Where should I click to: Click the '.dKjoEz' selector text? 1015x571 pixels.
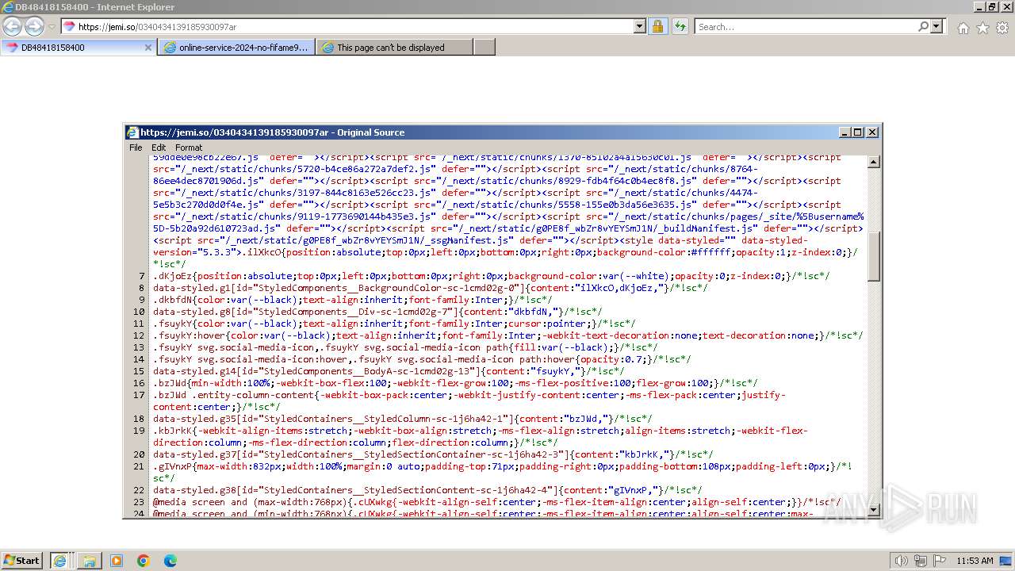173,276
